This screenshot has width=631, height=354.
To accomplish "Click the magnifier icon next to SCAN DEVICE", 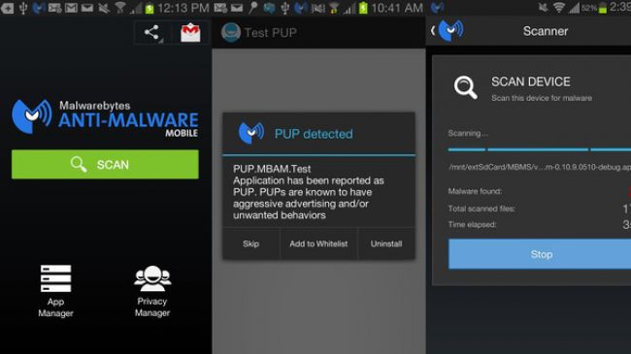I will [466, 87].
